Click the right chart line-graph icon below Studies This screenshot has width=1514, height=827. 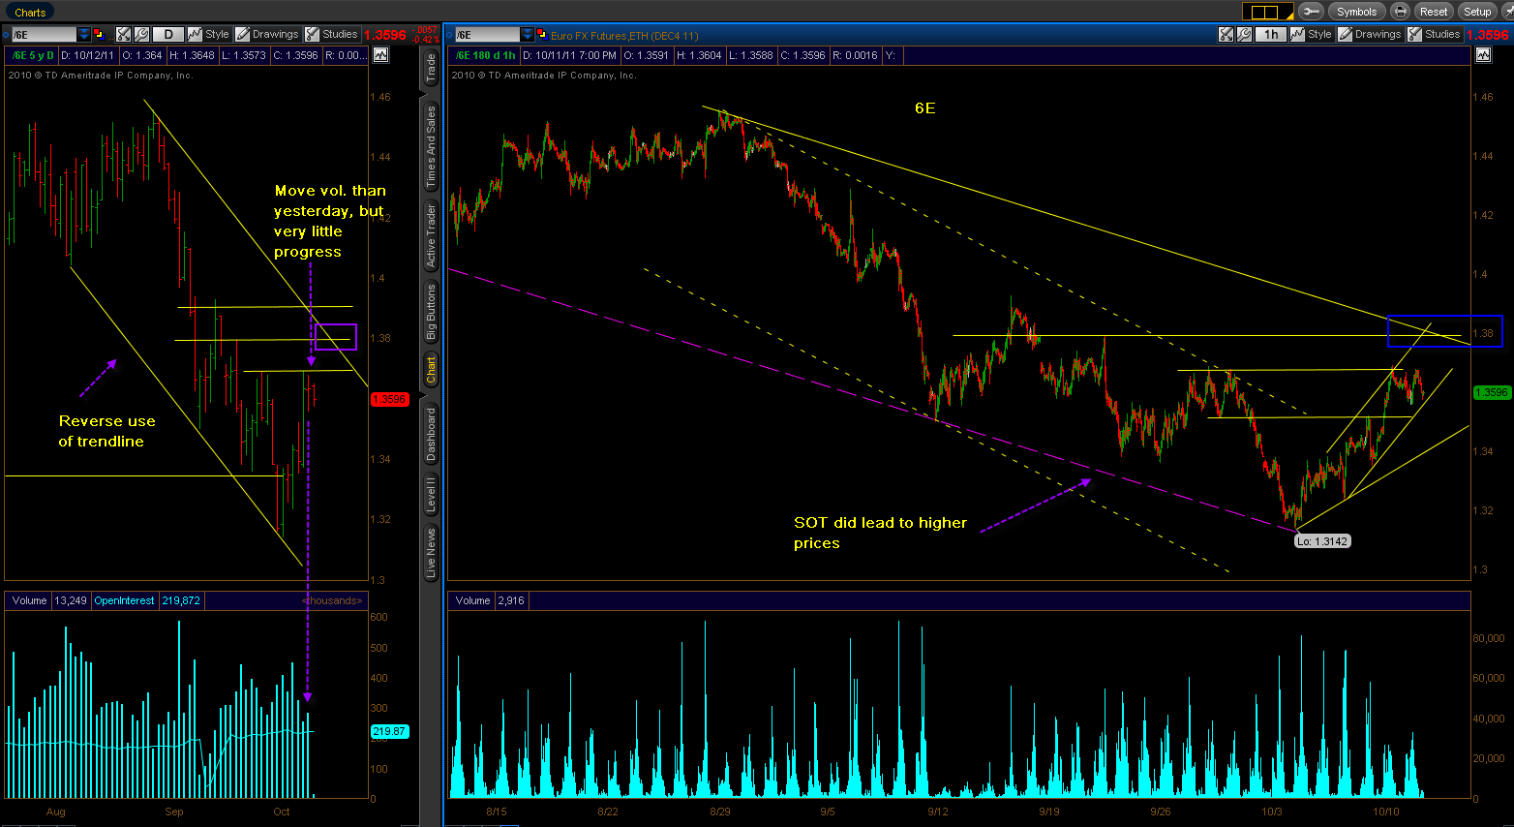point(1483,55)
